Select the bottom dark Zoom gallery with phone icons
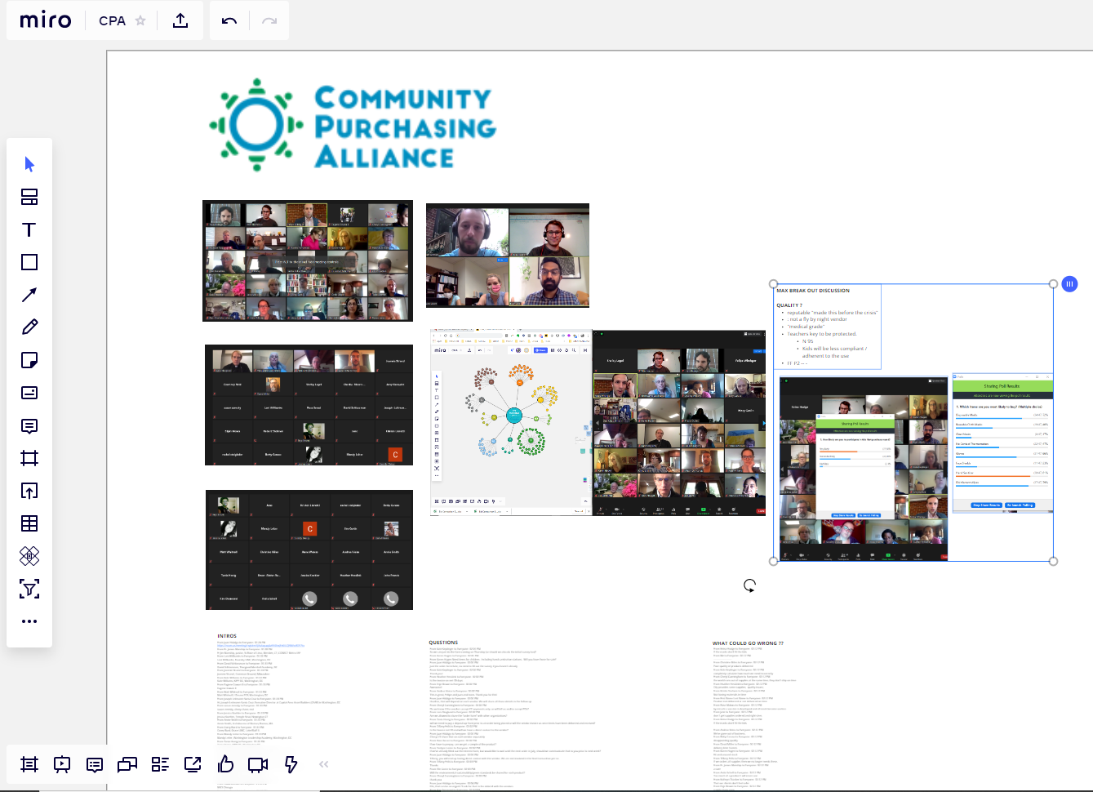The image size is (1093, 792). 309,550
